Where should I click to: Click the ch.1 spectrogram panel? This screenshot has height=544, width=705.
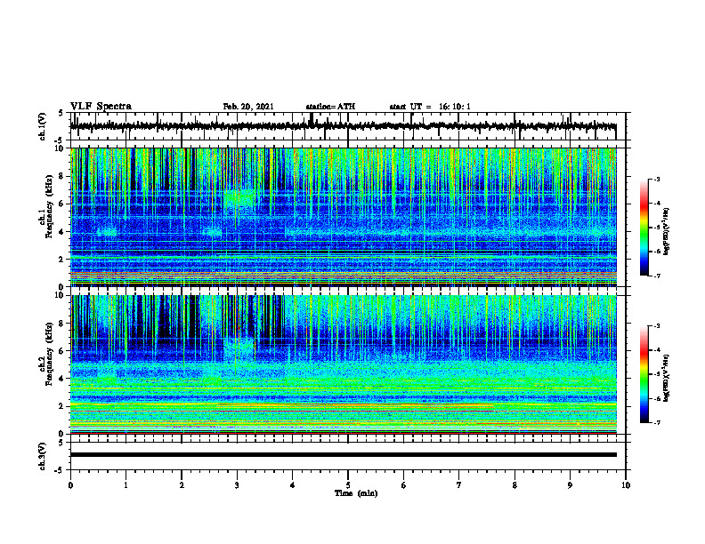(343, 217)
